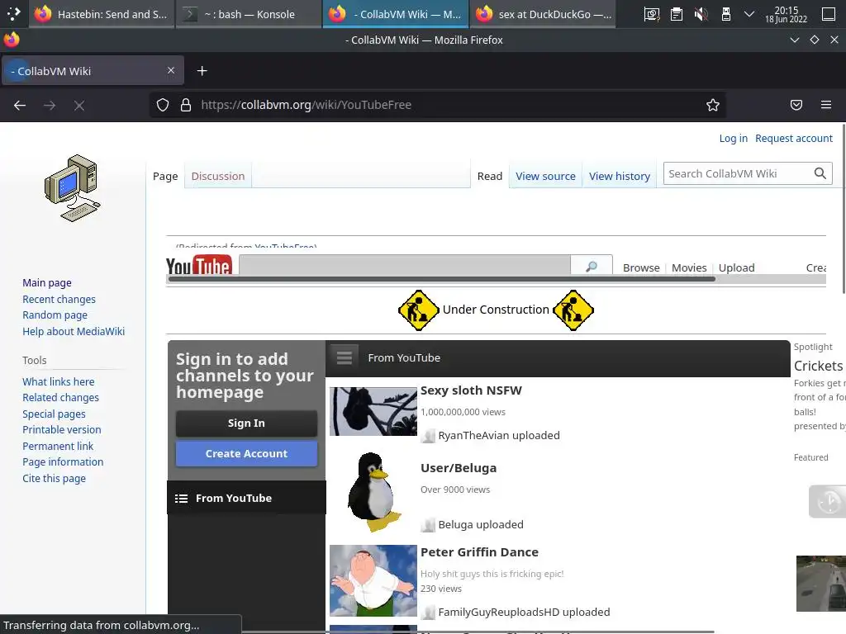Submit the CollabVM Wiki search magnifier
846x634 pixels.
[x=820, y=173]
